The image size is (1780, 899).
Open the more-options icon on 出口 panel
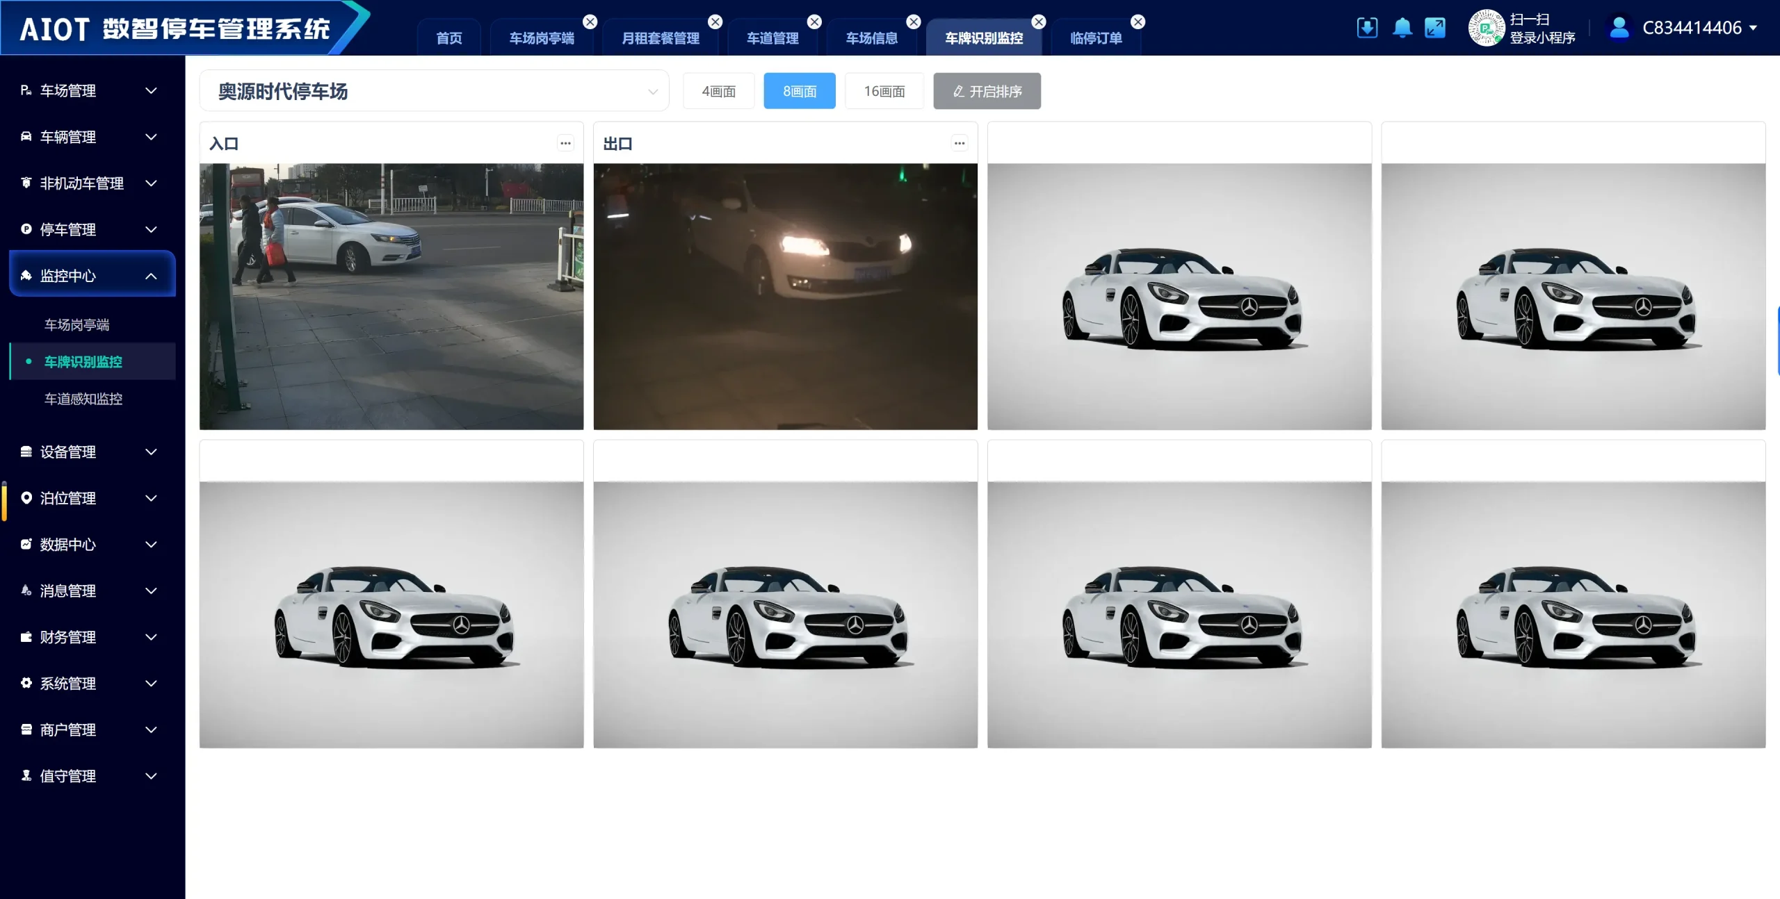tap(960, 143)
